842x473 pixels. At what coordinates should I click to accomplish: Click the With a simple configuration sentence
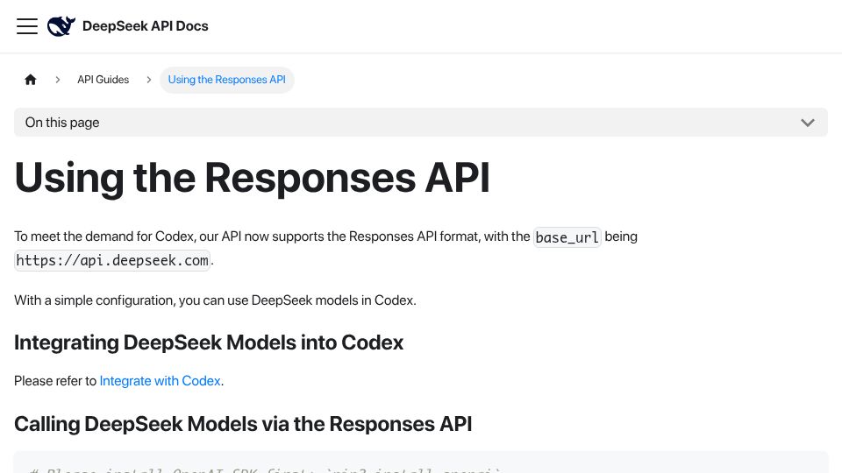tap(215, 300)
